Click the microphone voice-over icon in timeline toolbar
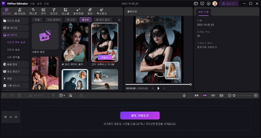The width and height of the screenshot is (261, 138). point(184,95)
